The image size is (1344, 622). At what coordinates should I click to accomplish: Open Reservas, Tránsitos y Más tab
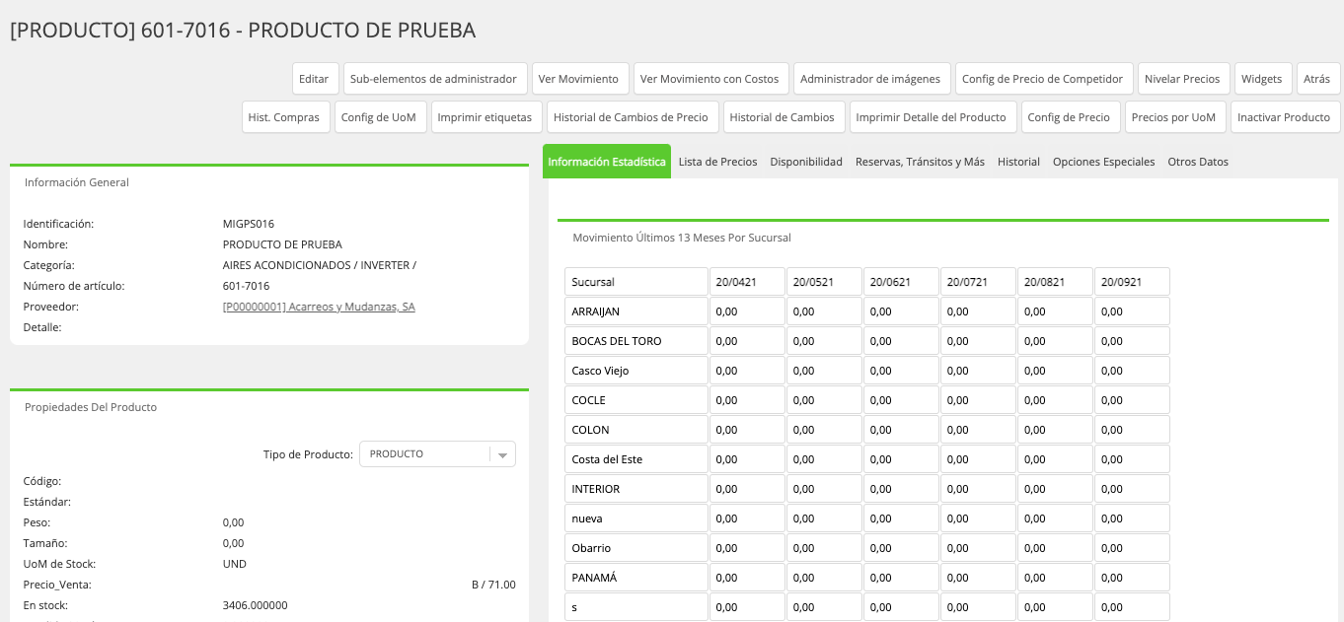tap(920, 162)
